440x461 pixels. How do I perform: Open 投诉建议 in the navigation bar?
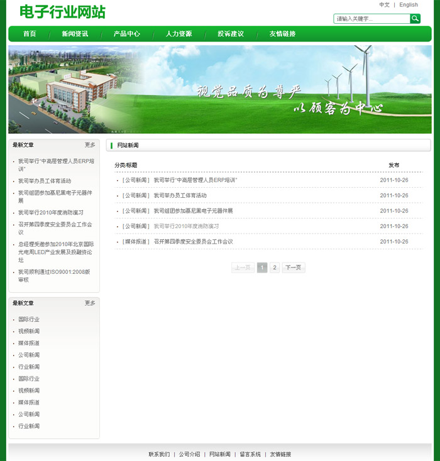point(231,34)
